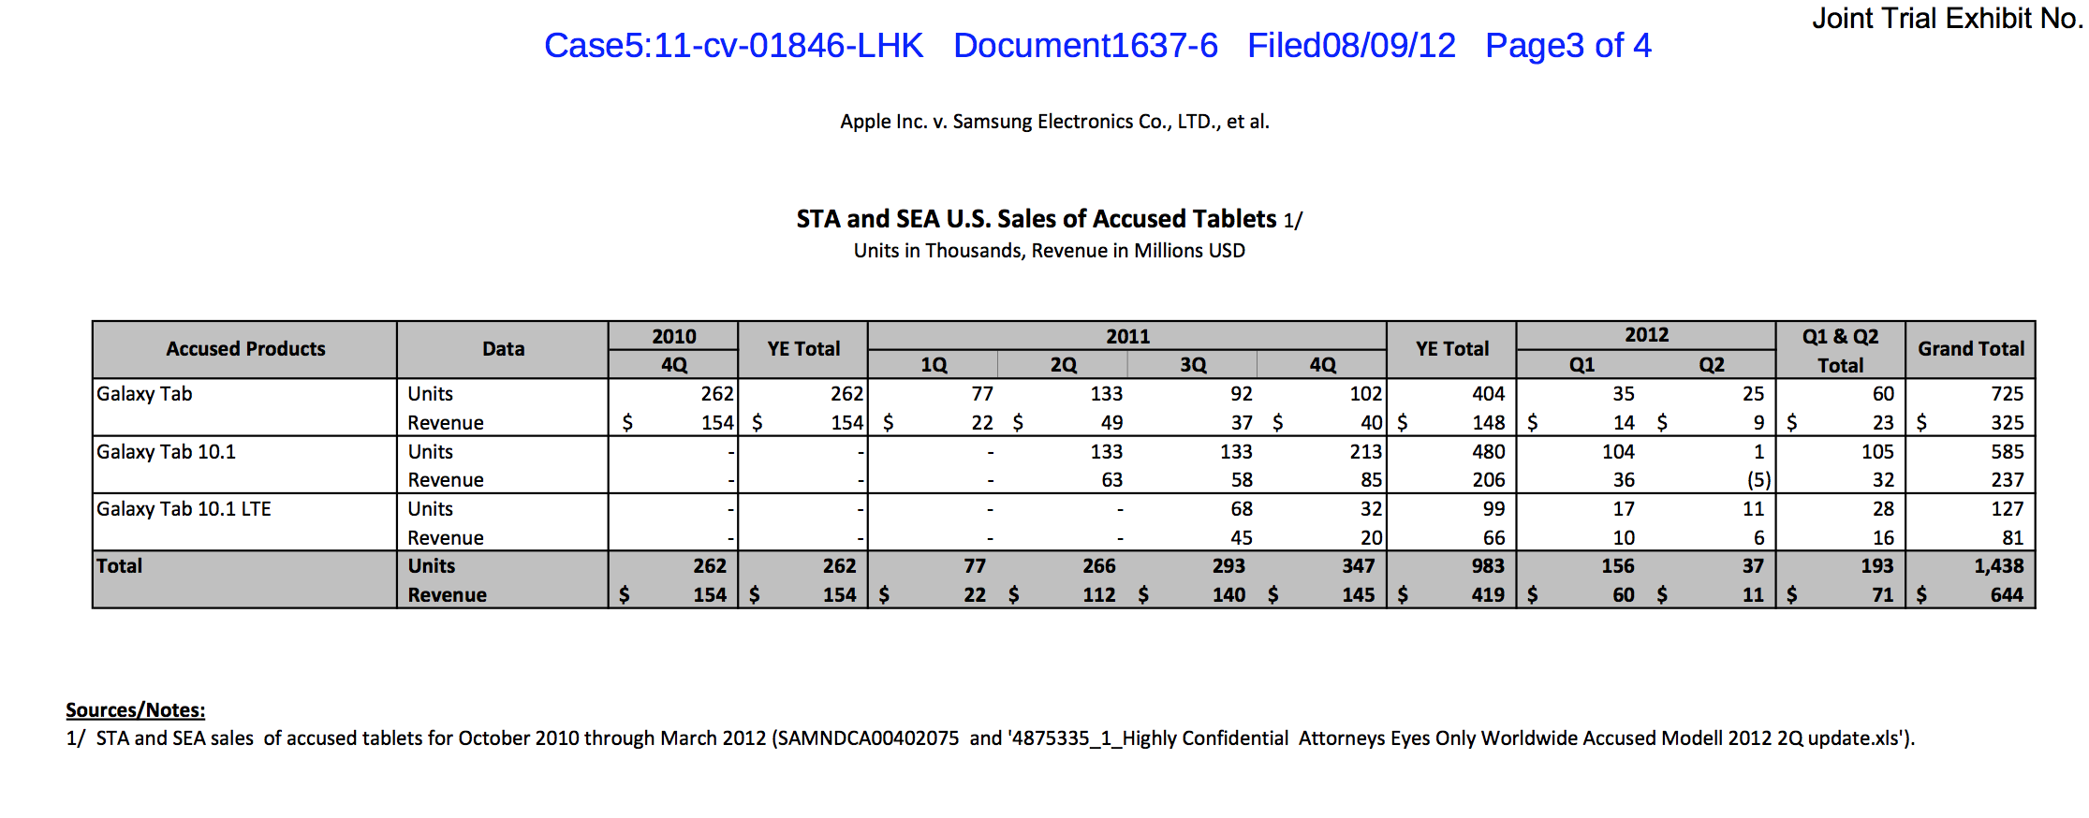Click the 2011 YE Total revenue 419
This screenshot has width=2089, height=818.
(x=1488, y=595)
